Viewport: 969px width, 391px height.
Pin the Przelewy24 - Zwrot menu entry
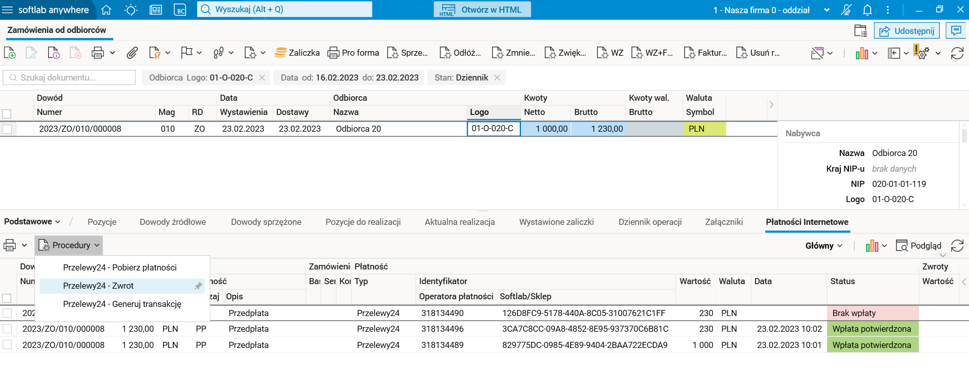pyautogui.click(x=198, y=286)
